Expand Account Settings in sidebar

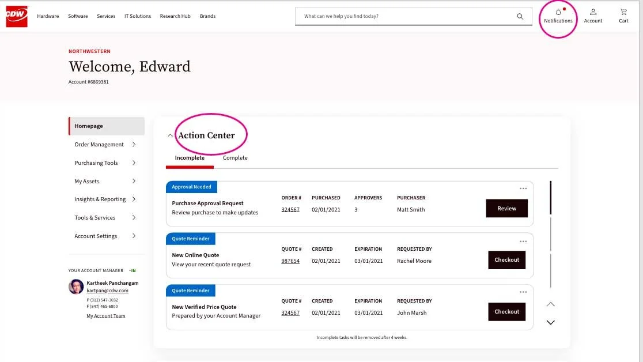(x=134, y=236)
